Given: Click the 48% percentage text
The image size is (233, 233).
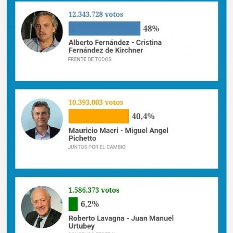Looking at the screenshot, I should point(151,28).
